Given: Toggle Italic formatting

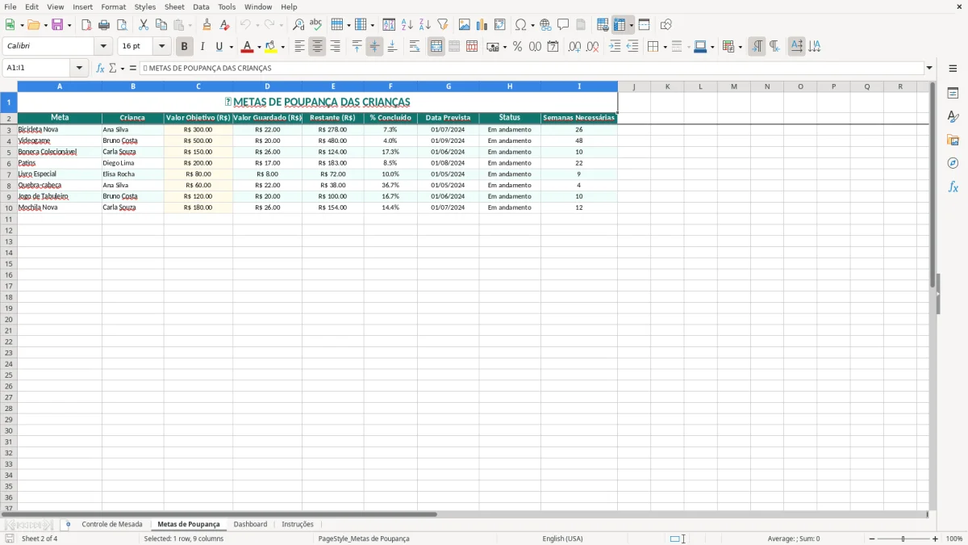Looking at the screenshot, I should [x=202, y=47].
